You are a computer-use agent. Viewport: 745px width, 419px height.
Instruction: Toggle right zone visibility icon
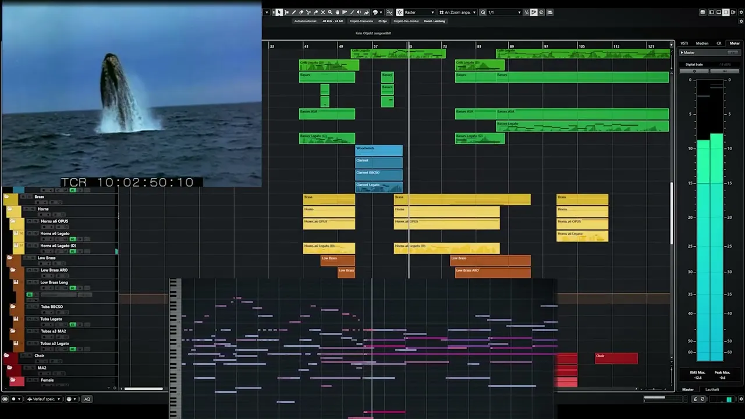pos(726,12)
